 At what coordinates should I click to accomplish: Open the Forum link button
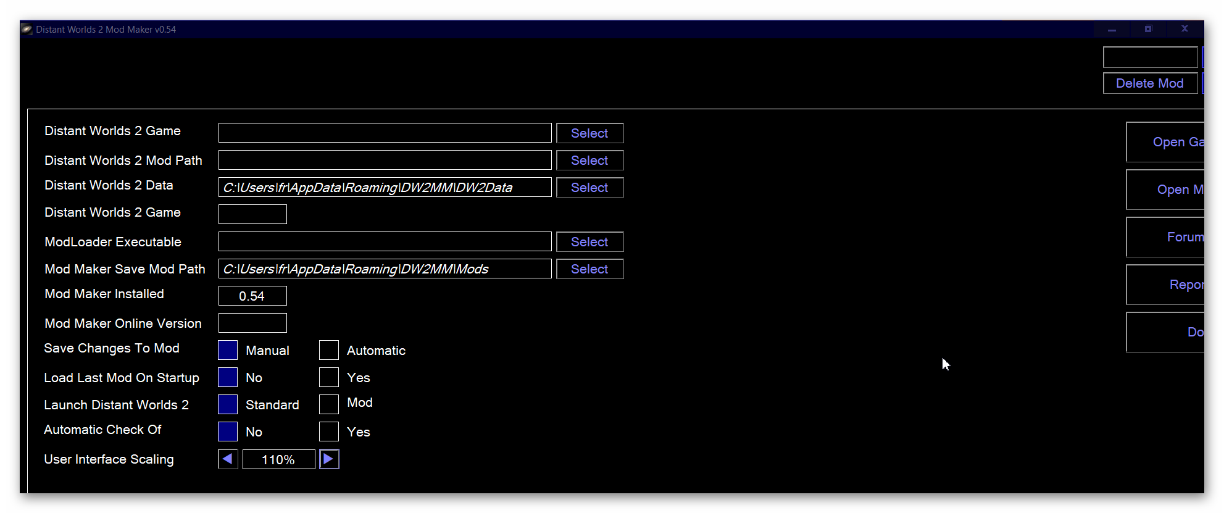coord(1165,237)
